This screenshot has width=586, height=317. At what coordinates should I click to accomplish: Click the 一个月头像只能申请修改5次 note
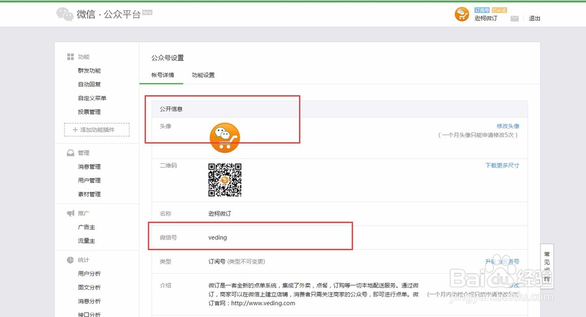tap(478, 135)
